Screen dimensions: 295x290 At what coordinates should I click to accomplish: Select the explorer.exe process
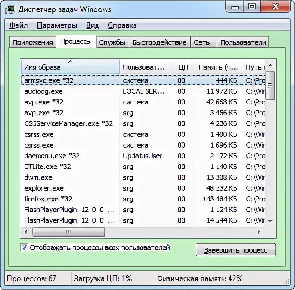[143, 188]
